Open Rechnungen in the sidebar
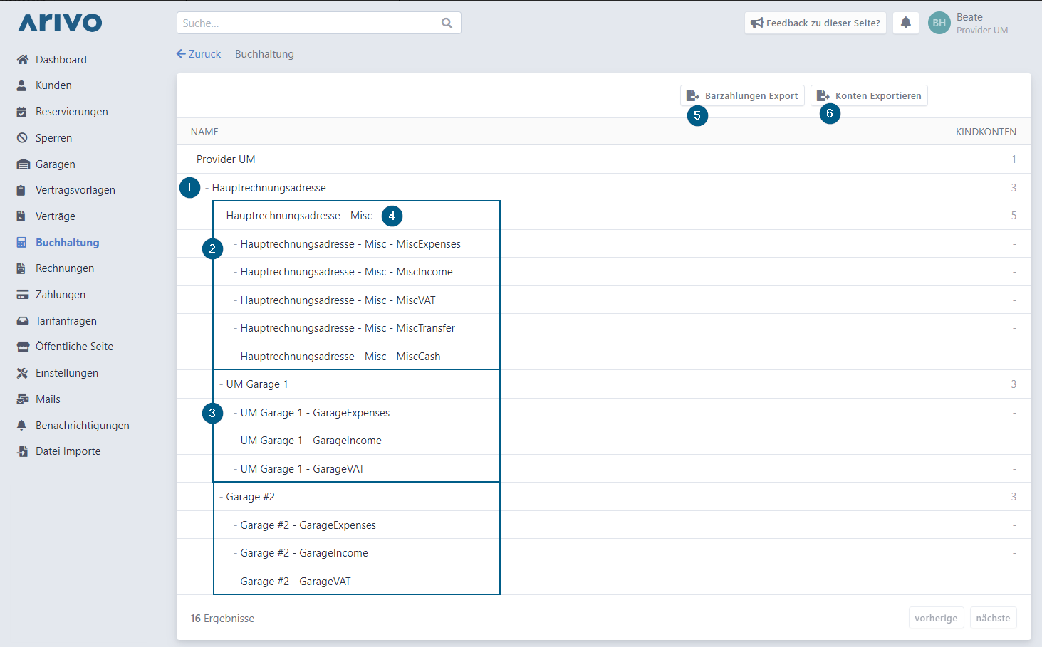1042x647 pixels. (x=64, y=268)
